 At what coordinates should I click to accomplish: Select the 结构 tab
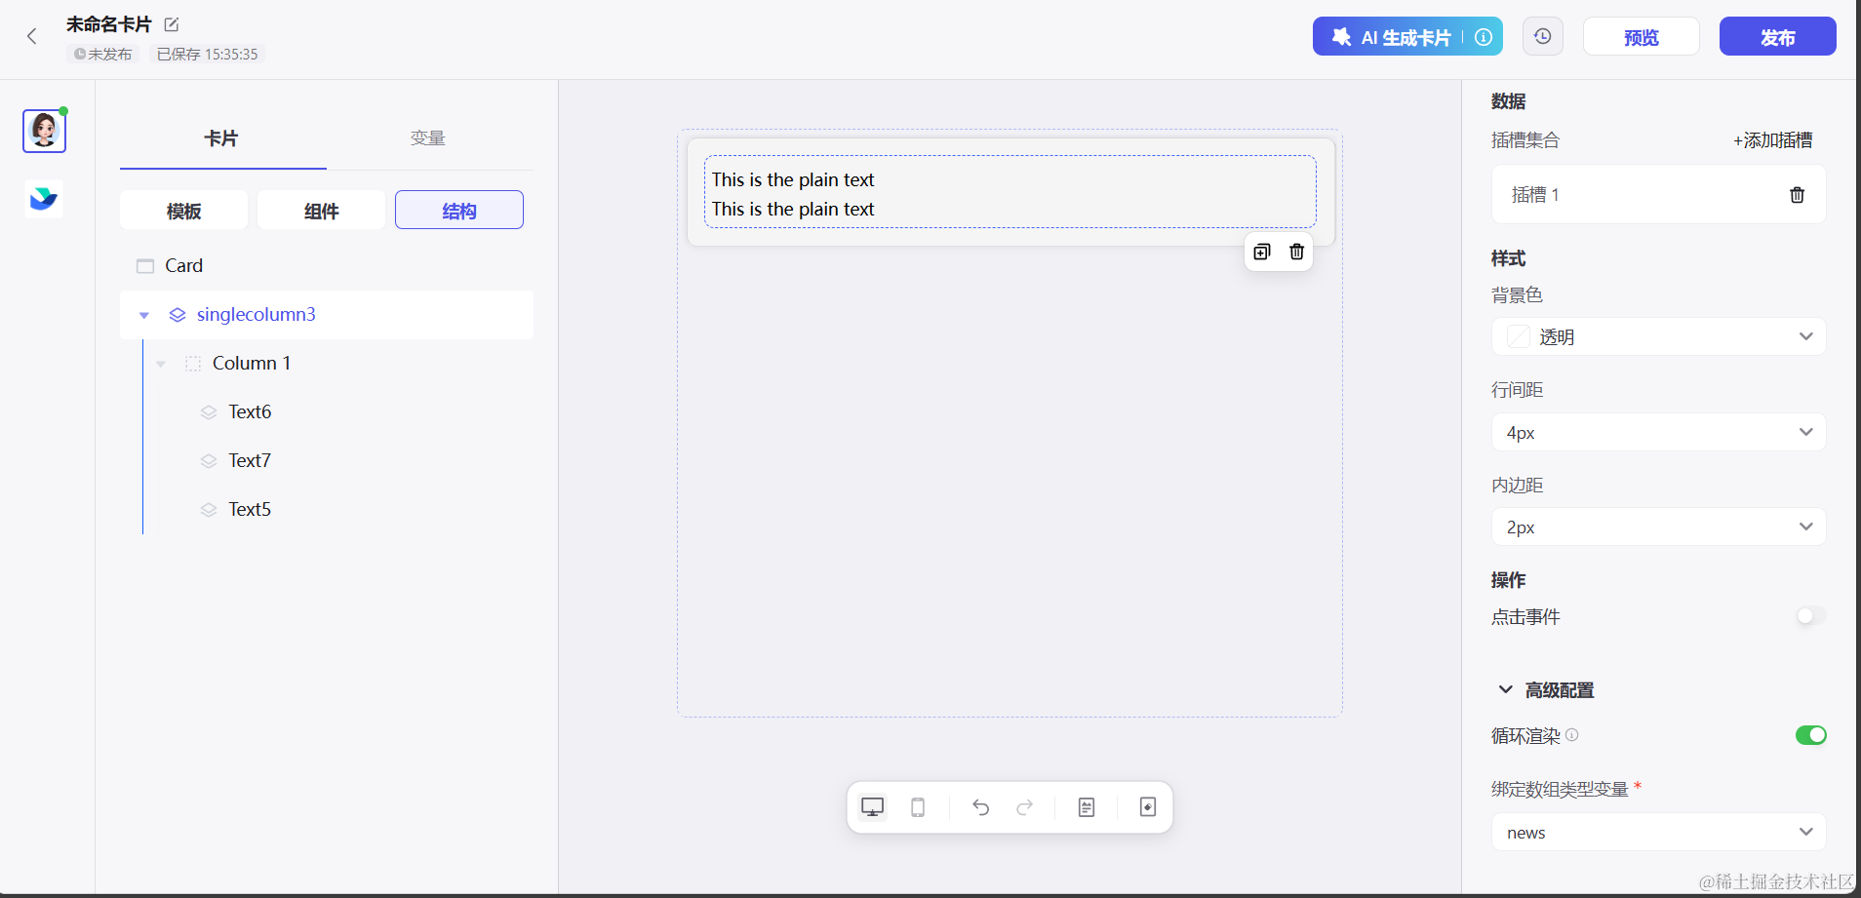459,211
